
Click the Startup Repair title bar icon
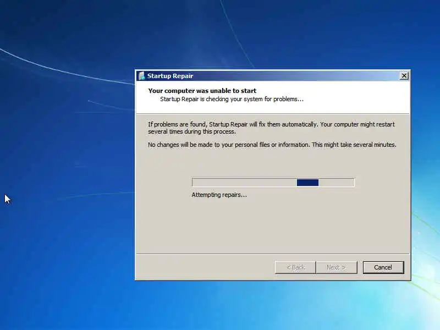tap(141, 76)
